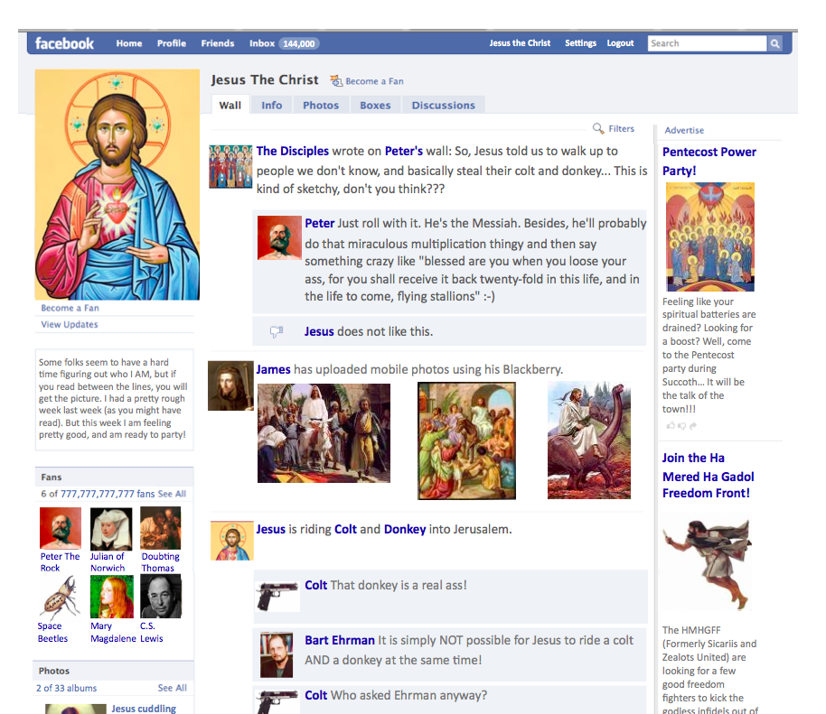This screenshot has height=714, width=826.
Task: Switch to the Info tab
Action: [271, 106]
